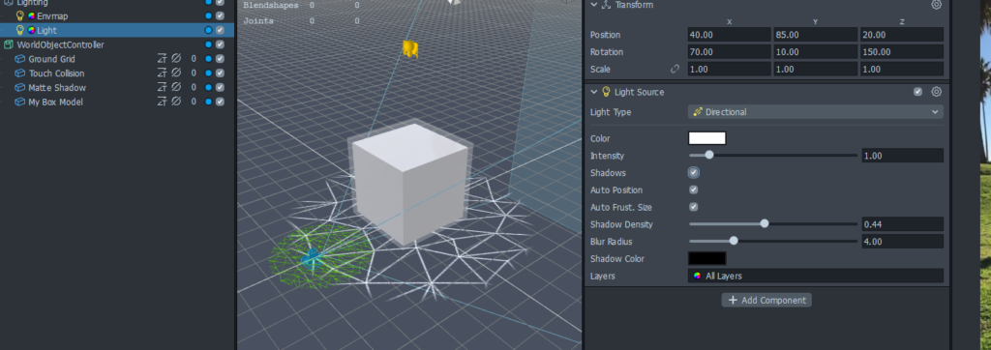This screenshot has width=991, height=350.
Task: Open the white Color swatch
Action: (706, 138)
